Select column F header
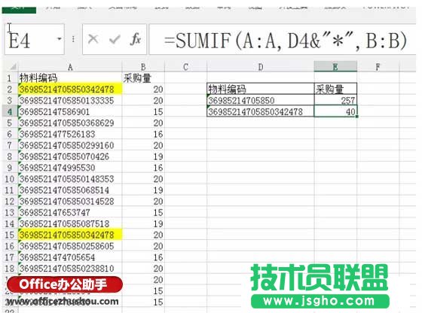The width and height of the screenshot is (422, 313). tap(378, 67)
